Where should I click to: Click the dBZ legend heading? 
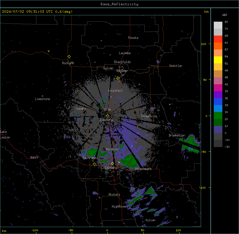pyautogui.click(x=225, y=15)
